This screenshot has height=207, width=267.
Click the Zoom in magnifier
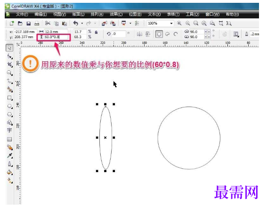coord(179,23)
